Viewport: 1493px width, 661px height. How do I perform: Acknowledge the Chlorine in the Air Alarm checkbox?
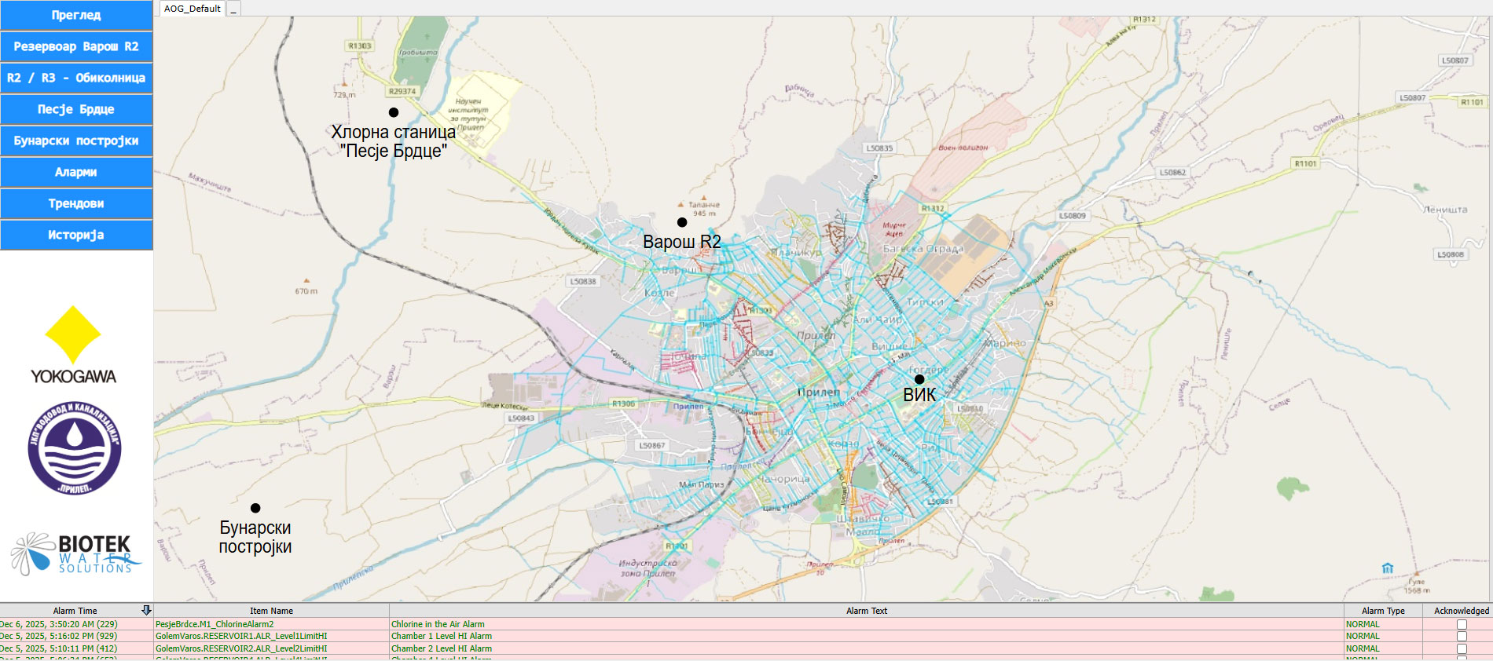[x=1462, y=624]
